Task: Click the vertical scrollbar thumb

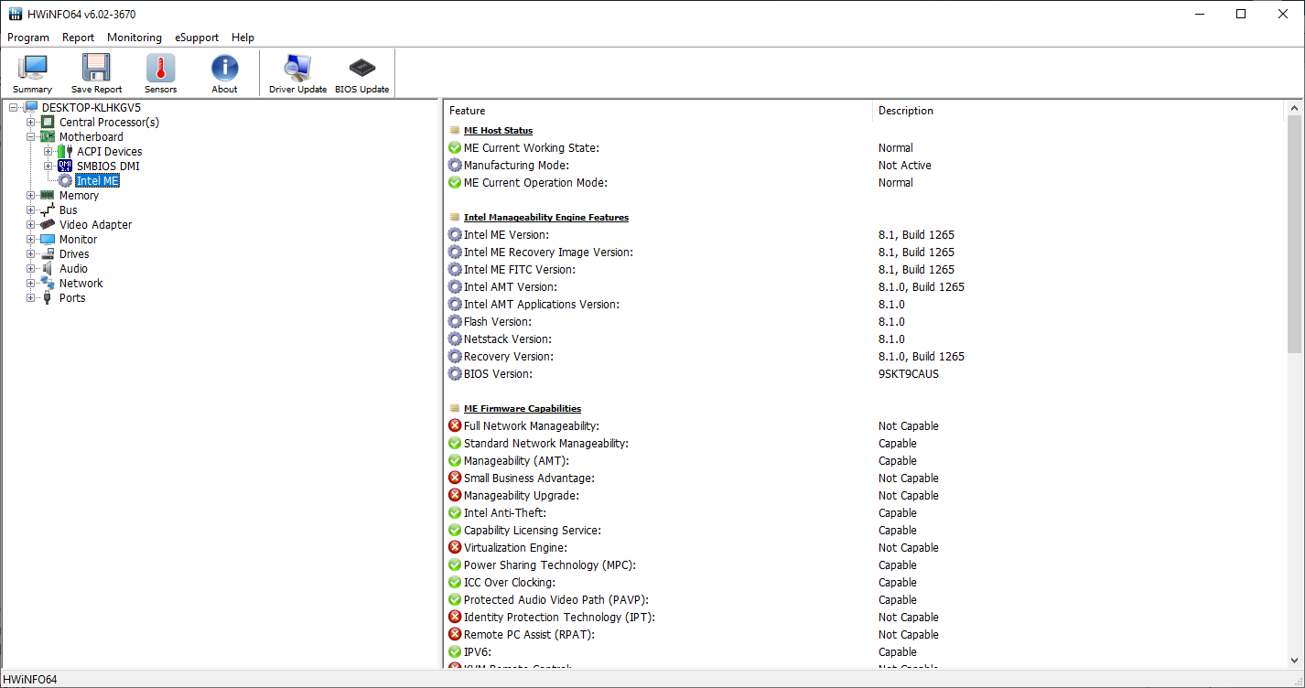Action: tap(1294, 234)
